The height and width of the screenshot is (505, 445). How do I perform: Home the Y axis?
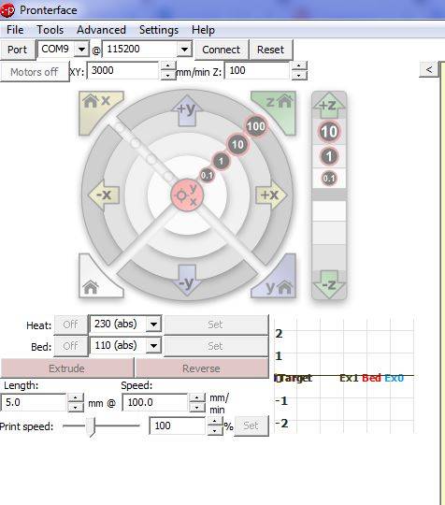click(x=278, y=281)
